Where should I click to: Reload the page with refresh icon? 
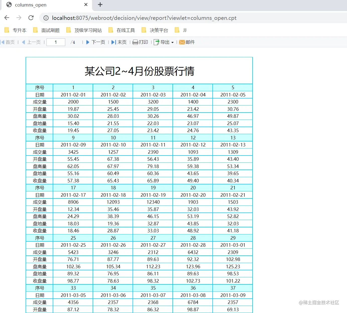(x=31, y=18)
